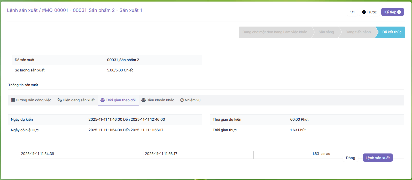Click the left arrow icon in Trước
412x180 pixels.
tap(364, 12)
